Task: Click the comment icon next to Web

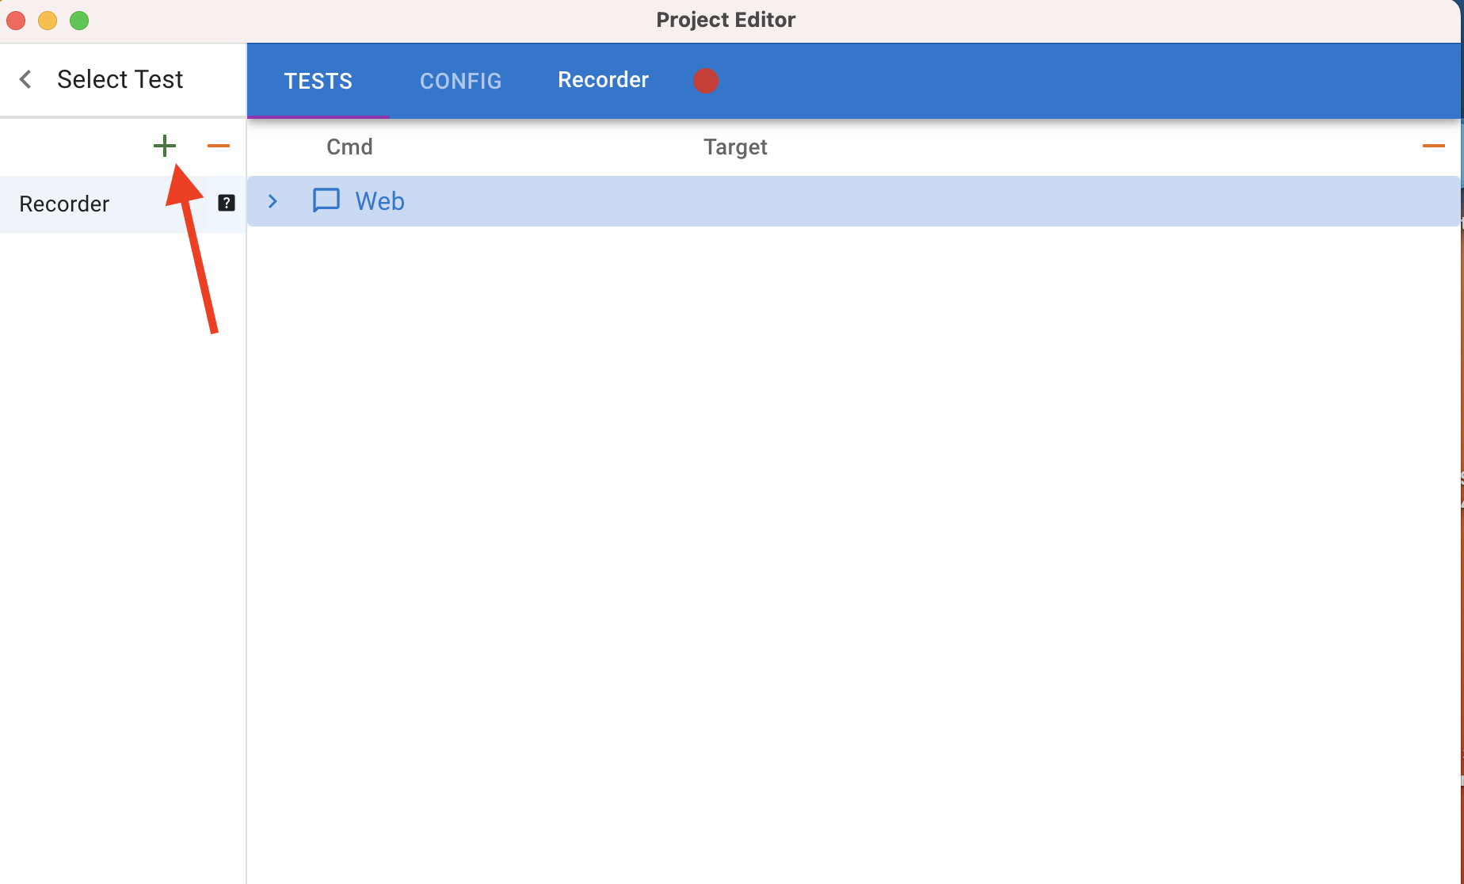Action: [x=326, y=201]
